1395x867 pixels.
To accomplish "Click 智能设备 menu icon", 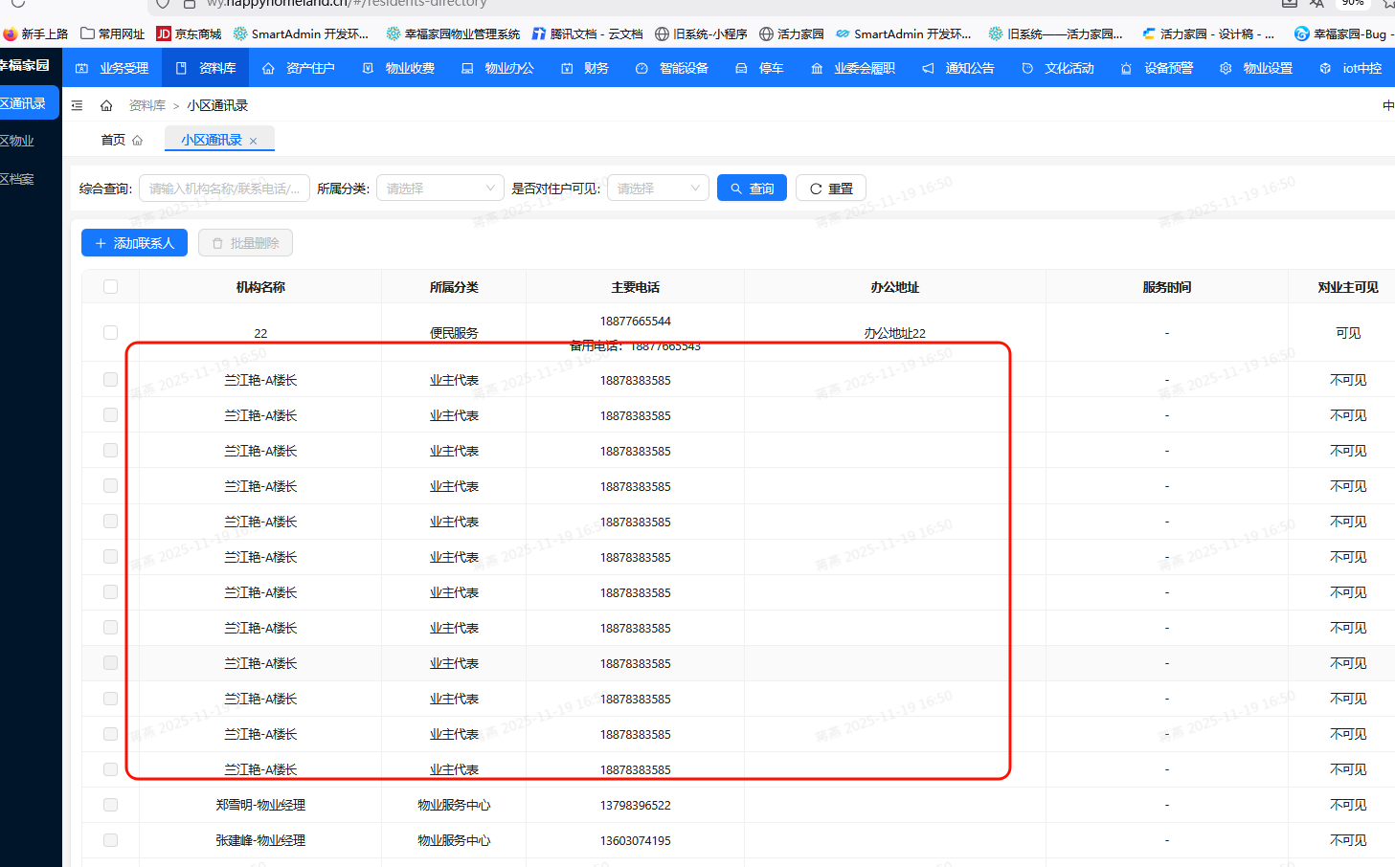I will [x=641, y=68].
